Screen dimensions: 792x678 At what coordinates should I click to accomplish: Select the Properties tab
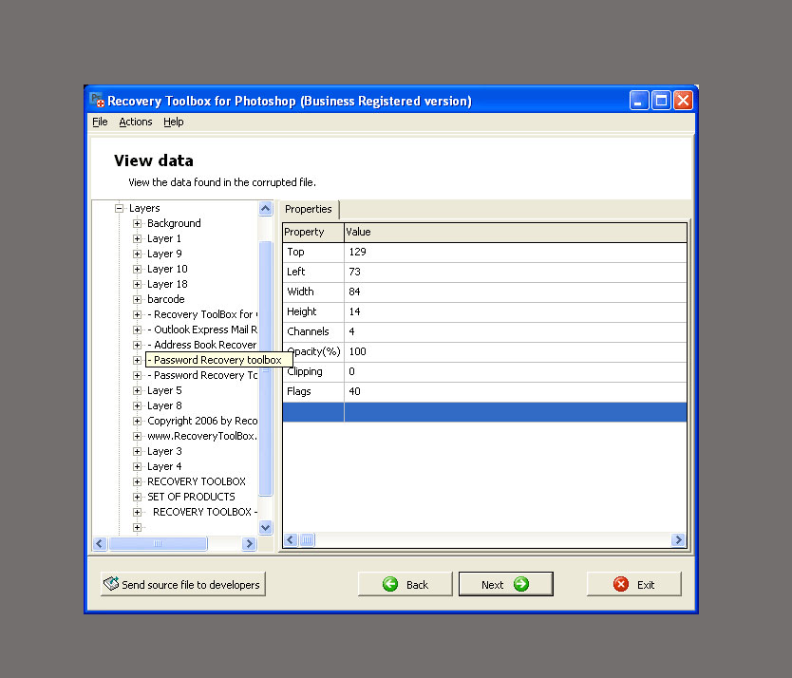(308, 209)
